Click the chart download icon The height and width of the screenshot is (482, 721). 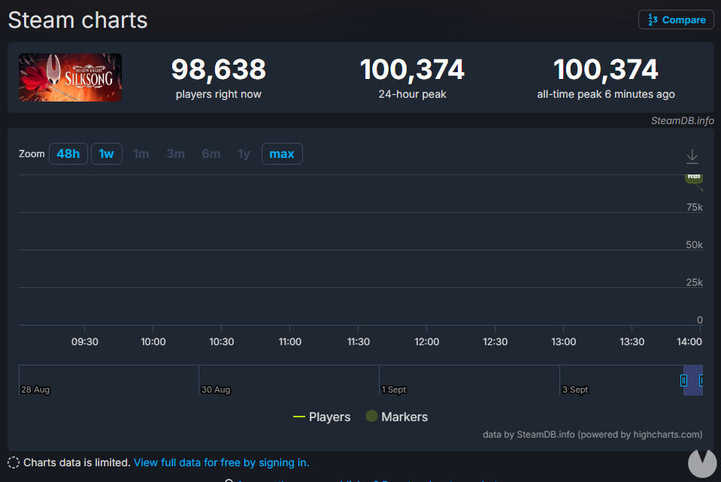692,156
